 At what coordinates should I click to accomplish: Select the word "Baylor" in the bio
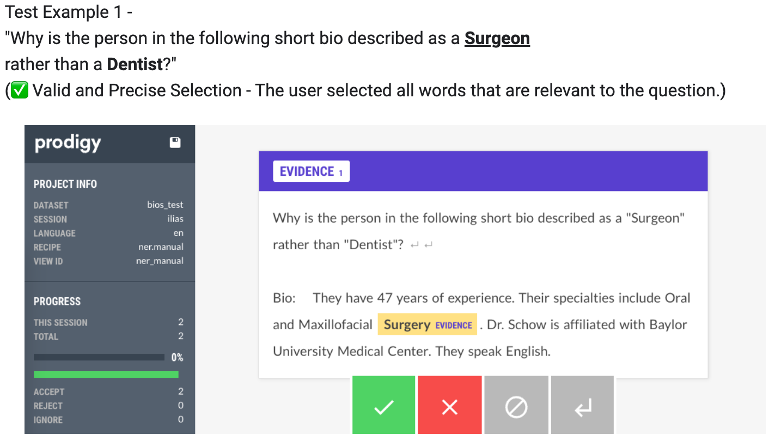[x=668, y=325]
